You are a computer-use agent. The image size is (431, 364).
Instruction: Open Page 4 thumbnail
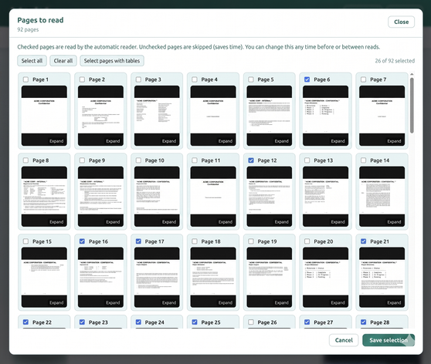pyautogui.click(x=213, y=116)
